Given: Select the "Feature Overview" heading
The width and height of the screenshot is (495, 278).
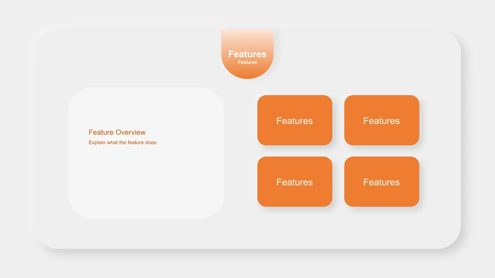Looking at the screenshot, I should (117, 132).
